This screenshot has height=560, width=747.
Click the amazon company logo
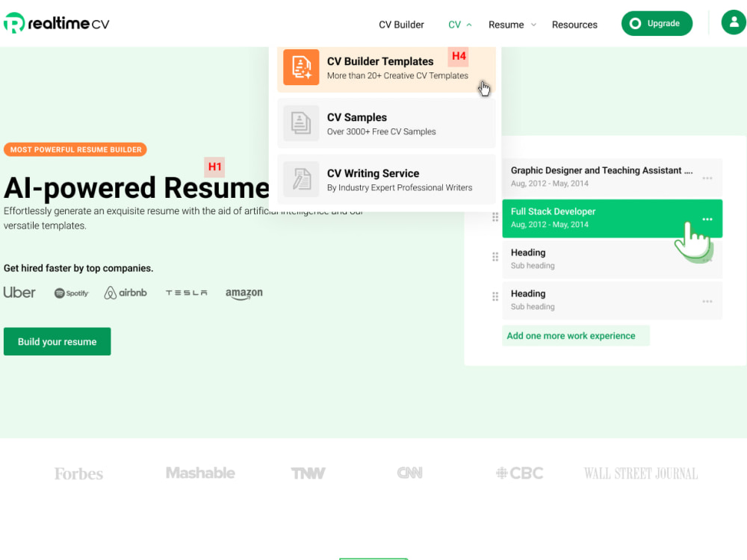pyautogui.click(x=244, y=293)
